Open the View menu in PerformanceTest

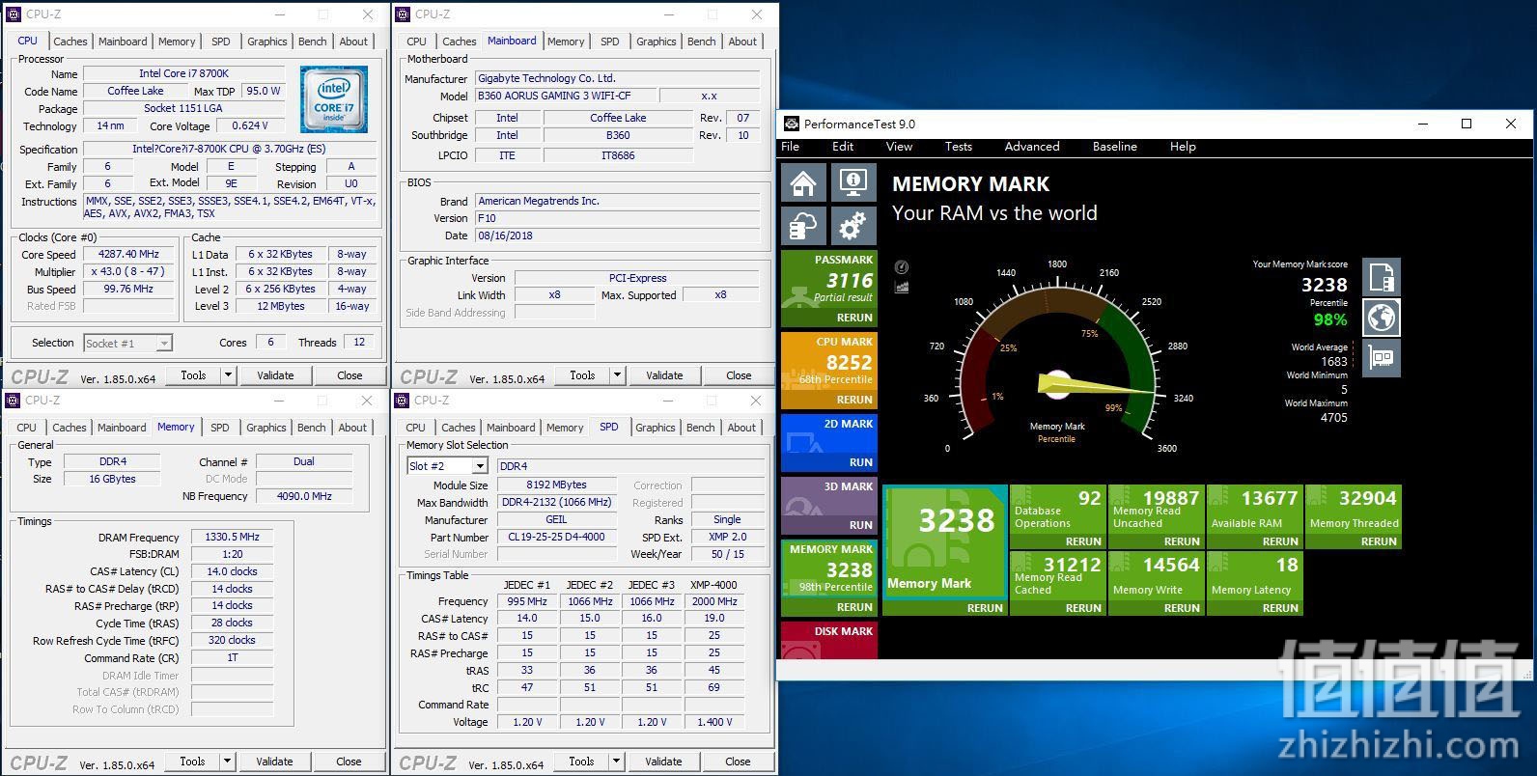pos(899,147)
